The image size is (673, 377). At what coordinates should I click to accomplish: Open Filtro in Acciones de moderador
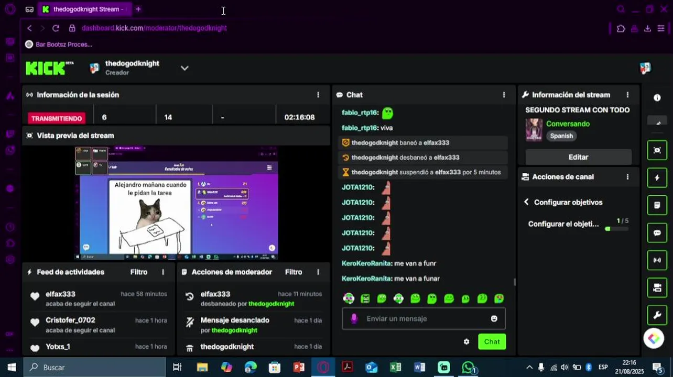pos(294,272)
